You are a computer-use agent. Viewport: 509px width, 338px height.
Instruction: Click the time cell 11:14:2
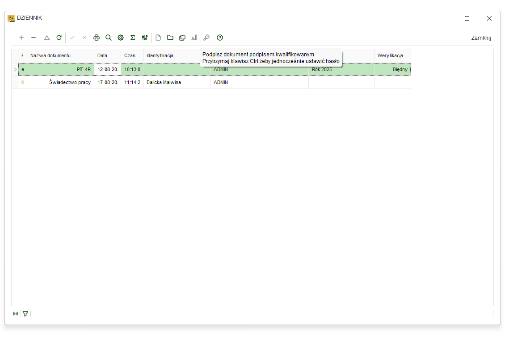coord(132,82)
